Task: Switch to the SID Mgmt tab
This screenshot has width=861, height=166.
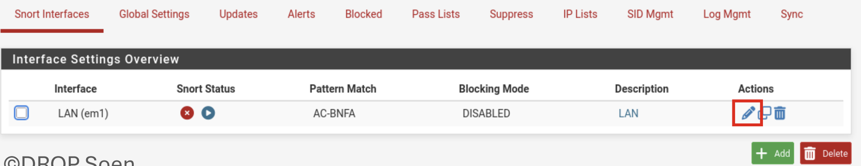Action: [x=650, y=14]
